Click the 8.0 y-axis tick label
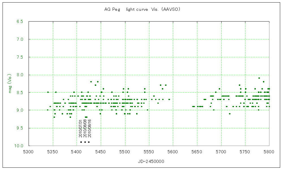This screenshot has width=283, height=170. (20, 75)
